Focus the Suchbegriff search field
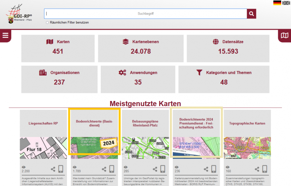291x186 pixels. [145, 13]
